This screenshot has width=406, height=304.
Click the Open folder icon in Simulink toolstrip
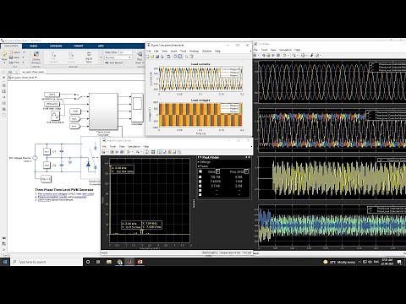pyautogui.click(x=12, y=52)
